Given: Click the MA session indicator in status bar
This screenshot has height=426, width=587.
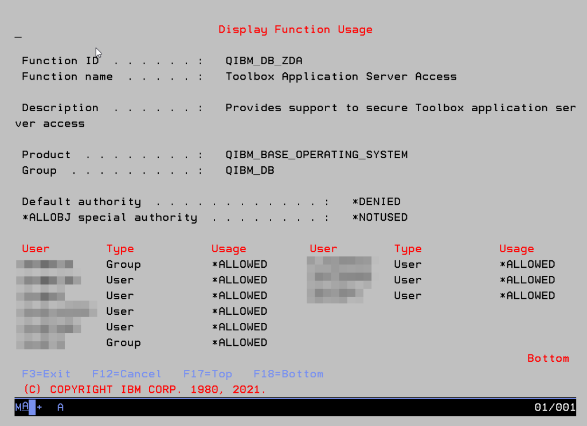Looking at the screenshot, I should click(22, 407).
